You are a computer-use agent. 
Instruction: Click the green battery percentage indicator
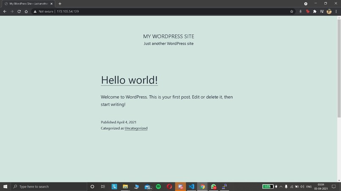click(268, 187)
